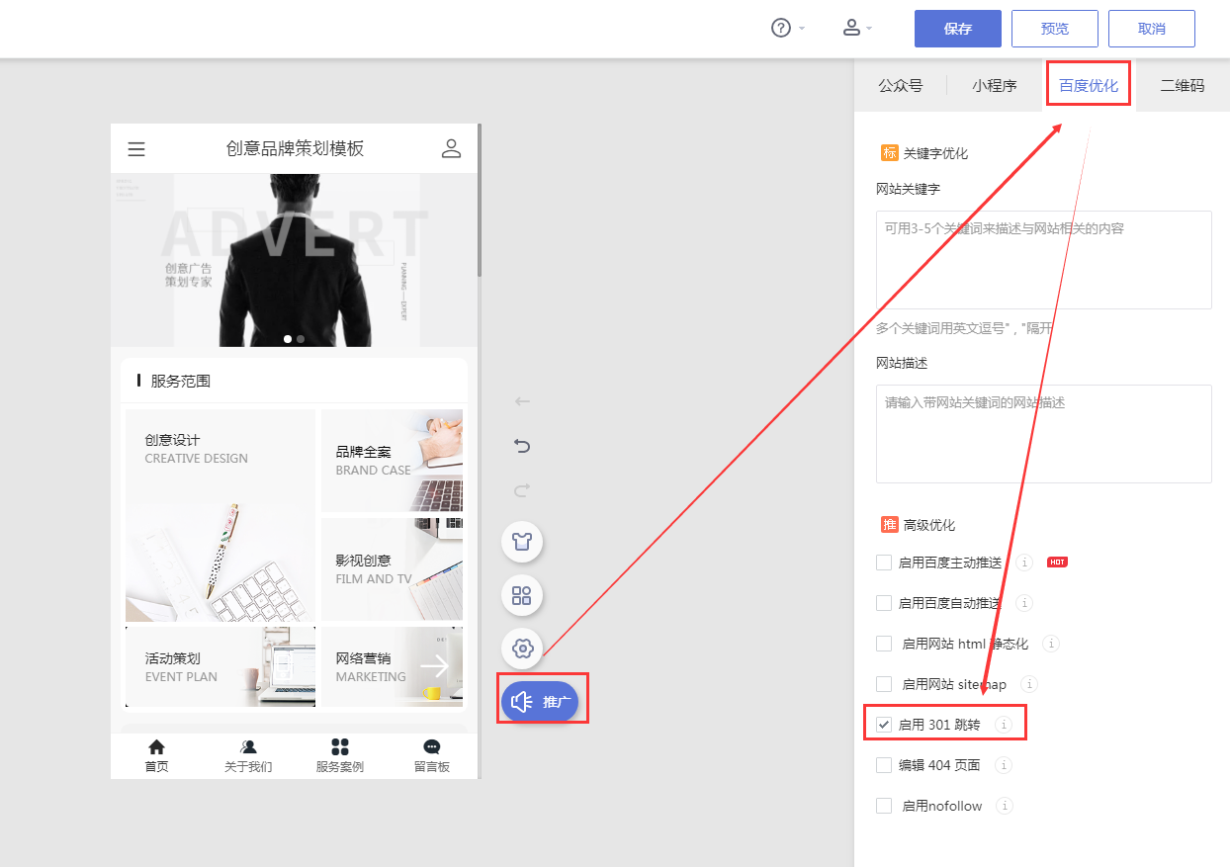Click info icon beside 启用百度主动推送

click(1024, 563)
